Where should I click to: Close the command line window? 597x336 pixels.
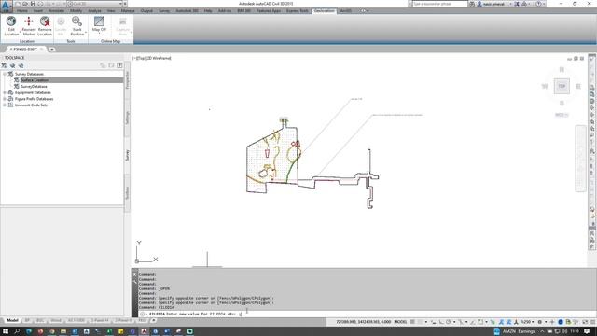click(134, 273)
